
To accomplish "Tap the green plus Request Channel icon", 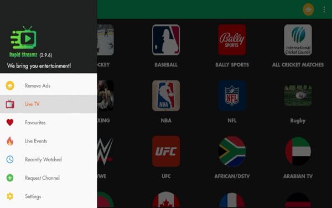I will coord(10,178).
